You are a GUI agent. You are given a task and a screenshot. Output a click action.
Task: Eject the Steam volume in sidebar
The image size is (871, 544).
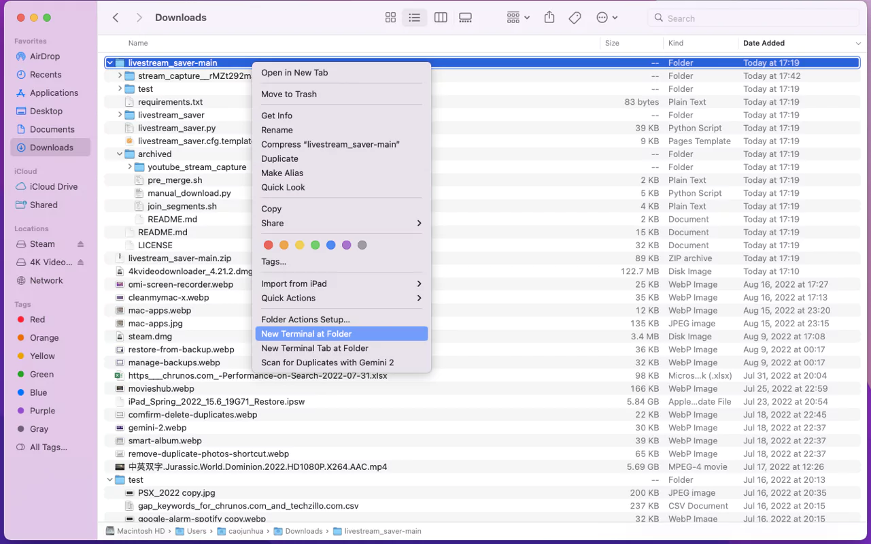(81, 244)
